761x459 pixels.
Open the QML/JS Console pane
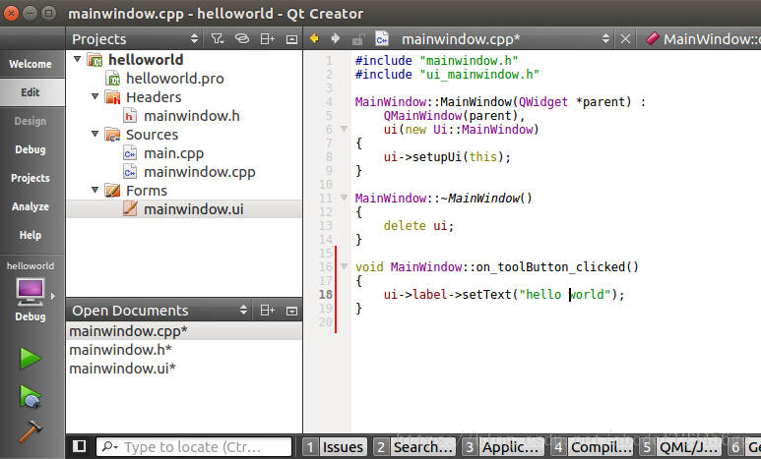(680, 447)
